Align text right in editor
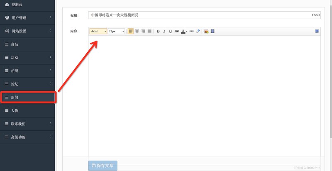332x171 pixels. point(143,31)
